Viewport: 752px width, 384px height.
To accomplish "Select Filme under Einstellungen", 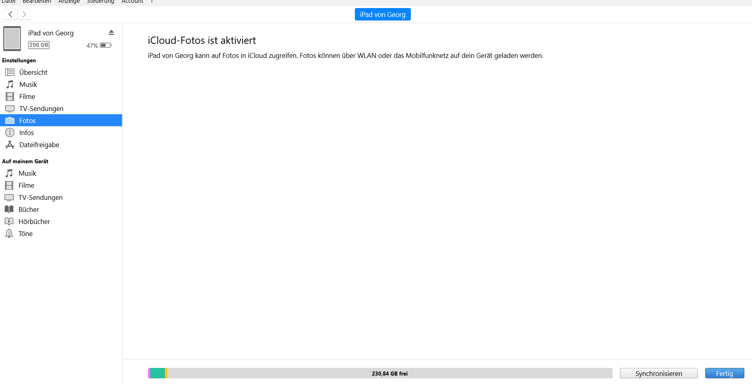I will 61,97.
